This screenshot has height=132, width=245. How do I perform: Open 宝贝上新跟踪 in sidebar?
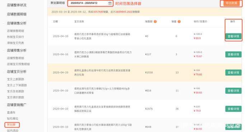pos(15,79)
